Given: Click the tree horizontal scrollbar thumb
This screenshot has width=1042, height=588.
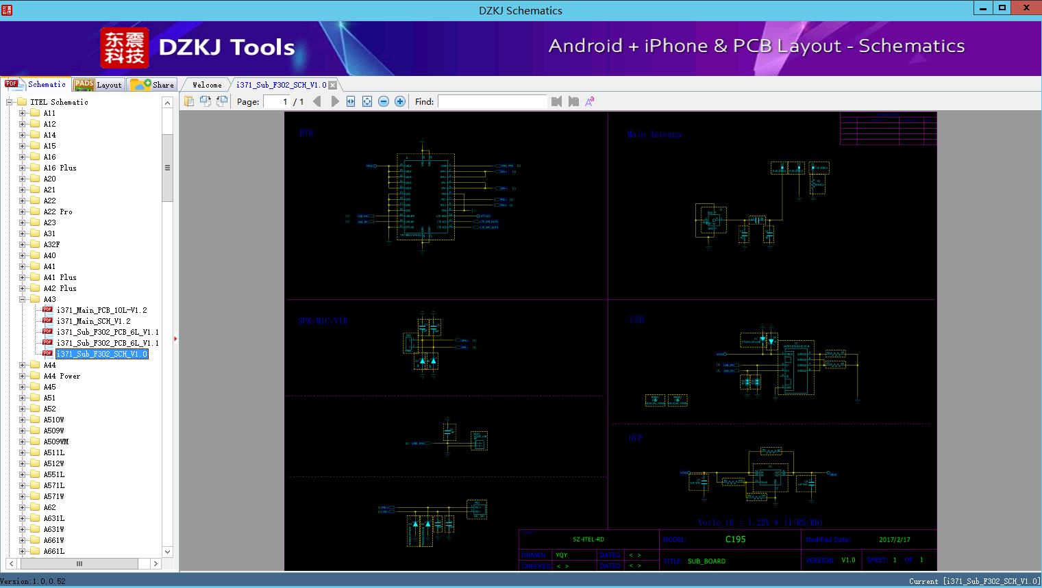Looking at the screenshot, I should click(79, 563).
